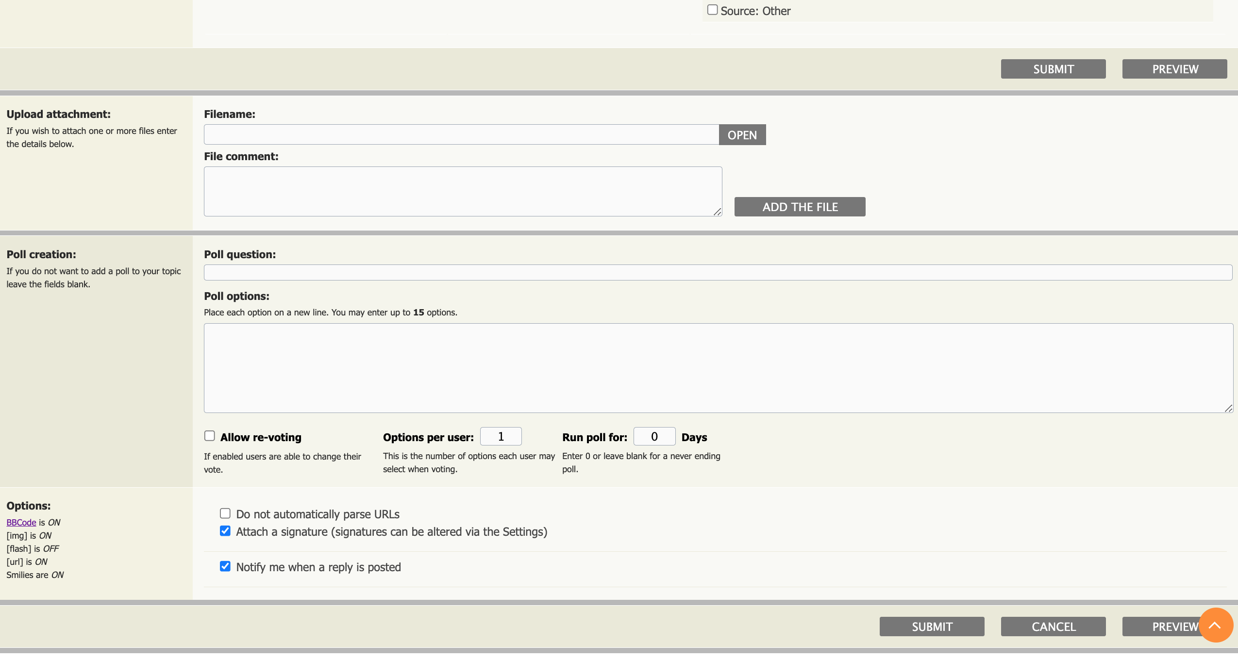This screenshot has width=1238, height=660.
Task: Focus the File comment text area
Action: point(462,191)
